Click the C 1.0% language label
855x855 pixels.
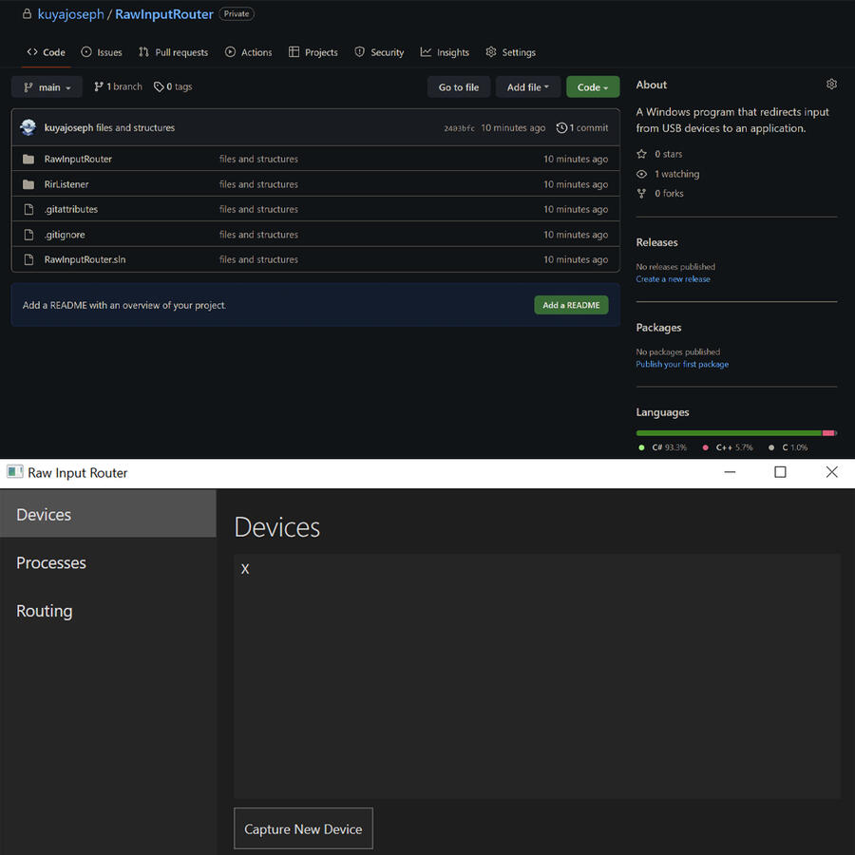coord(788,447)
